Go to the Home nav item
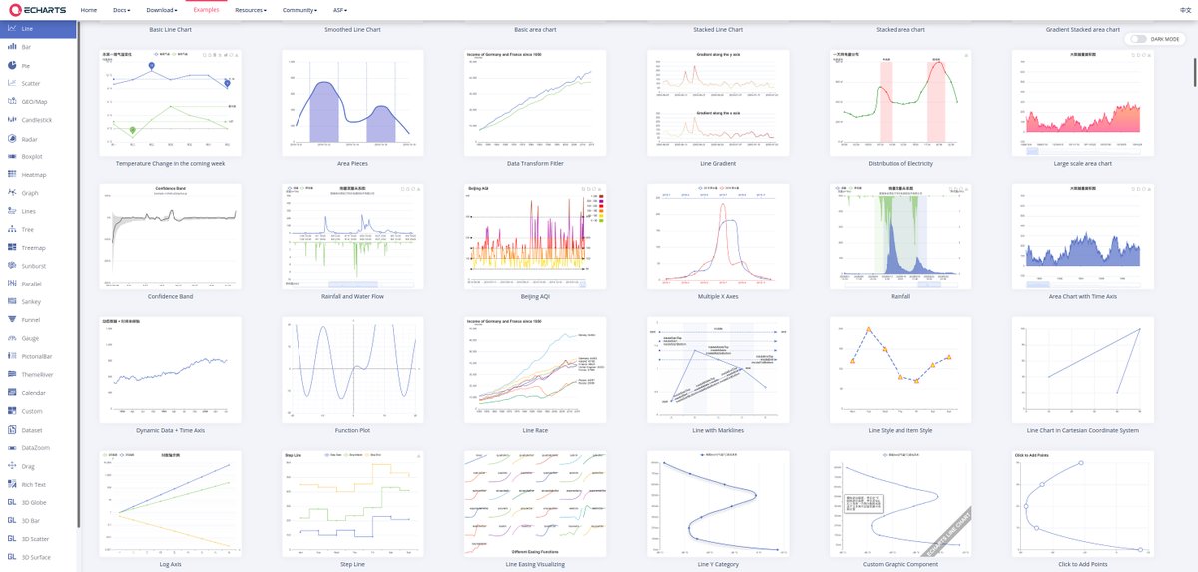This screenshot has height=572, width=1198. point(89,9)
